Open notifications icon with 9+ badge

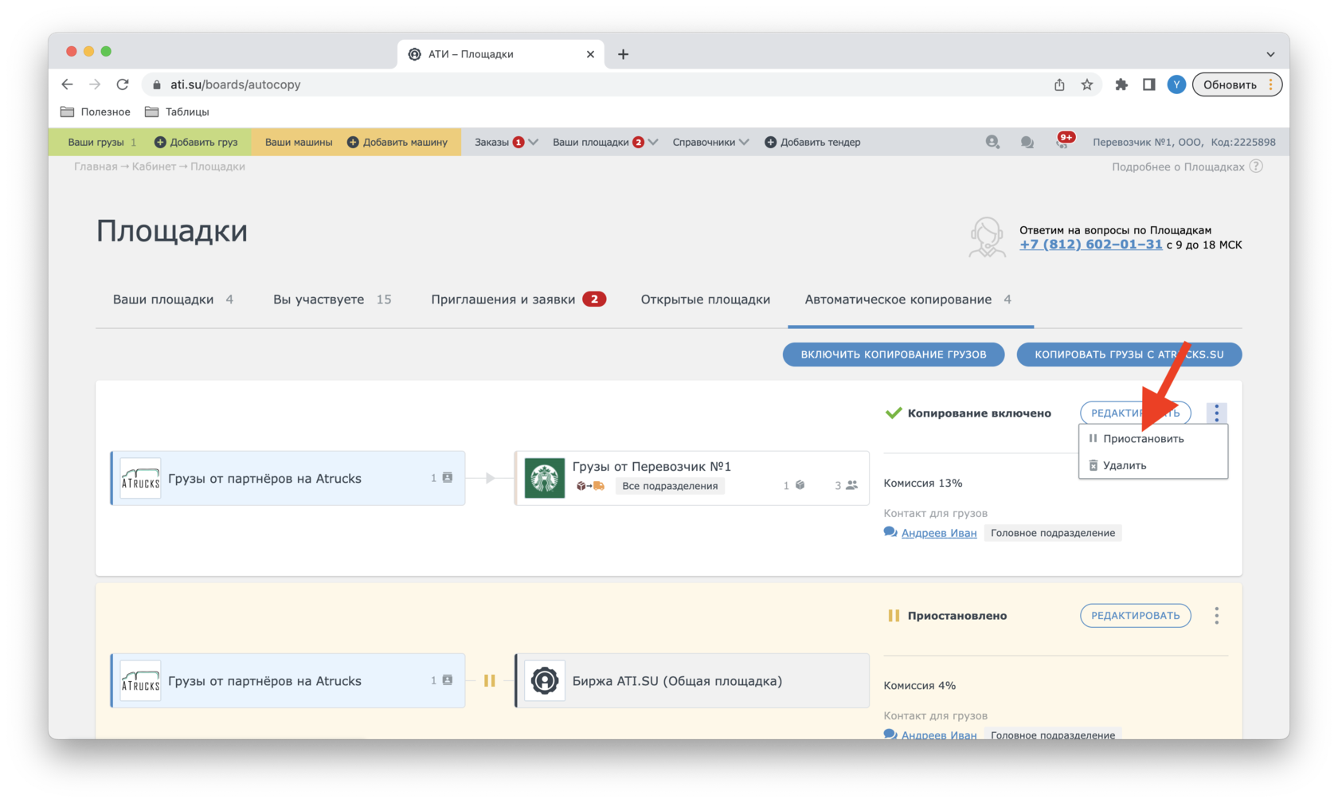pos(1063,141)
